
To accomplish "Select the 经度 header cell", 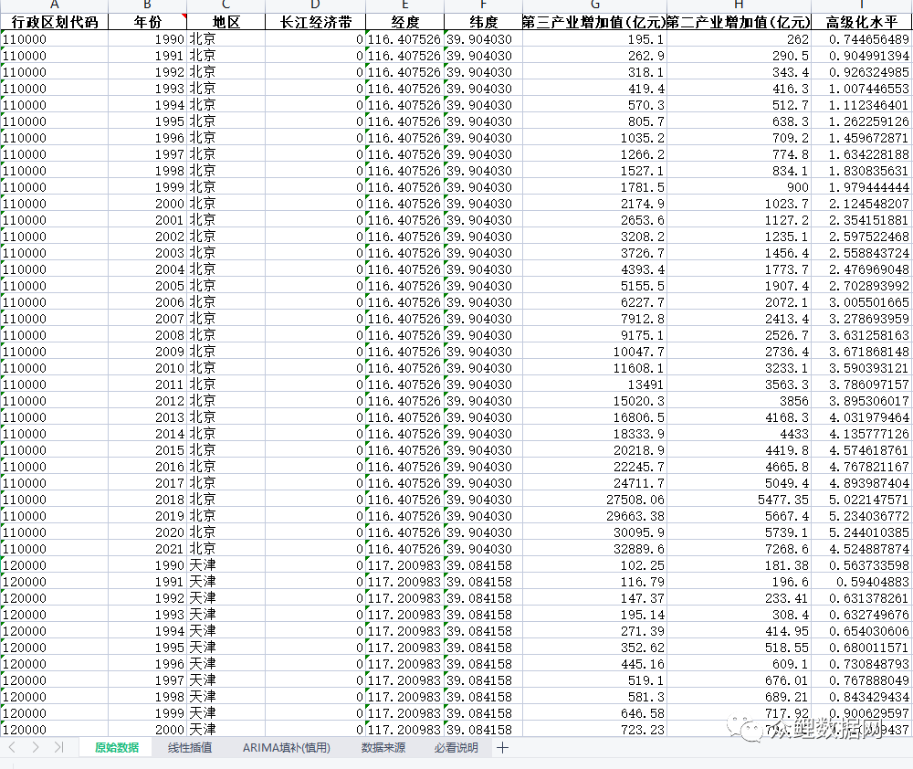I will point(404,22).
